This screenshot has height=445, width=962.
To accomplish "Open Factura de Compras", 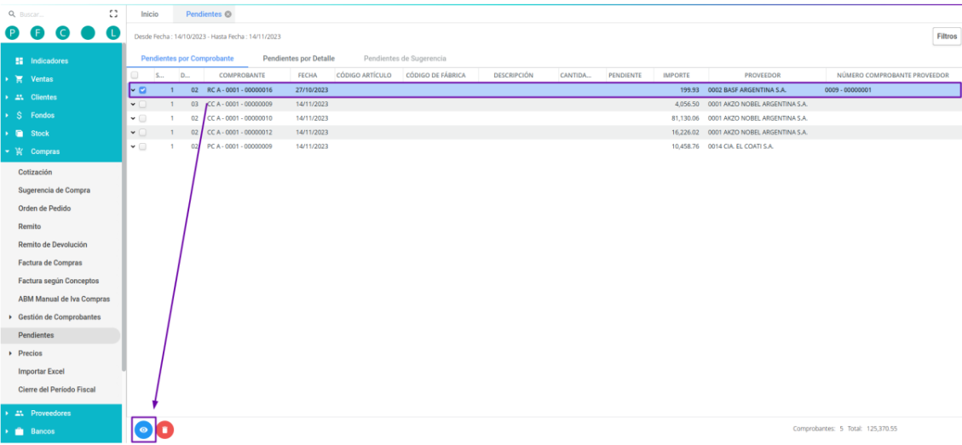I will 50,263.
